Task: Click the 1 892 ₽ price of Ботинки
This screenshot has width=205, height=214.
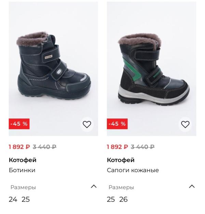Action: 19,147
